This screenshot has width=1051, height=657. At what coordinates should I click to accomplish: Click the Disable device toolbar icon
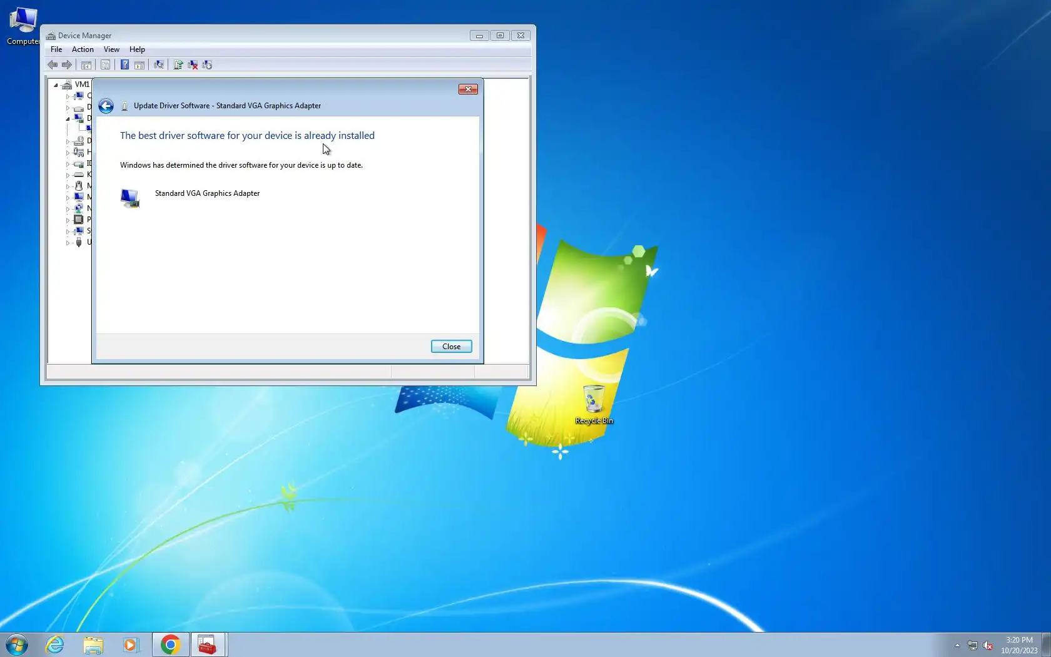[x=207, y=64]
